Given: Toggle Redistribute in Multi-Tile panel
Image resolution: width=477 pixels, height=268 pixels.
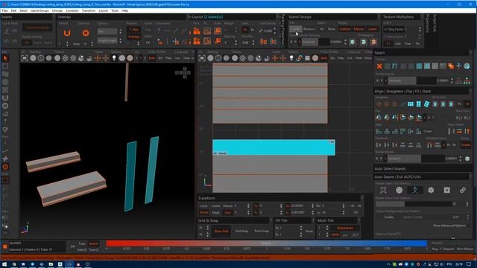Looking at the screenshot, I should pos(345,228).
